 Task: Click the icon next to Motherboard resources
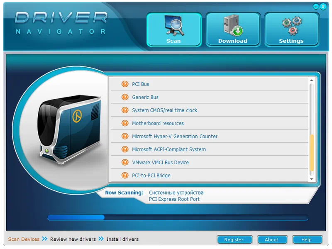pyautogui.click(x=125, y=123)
